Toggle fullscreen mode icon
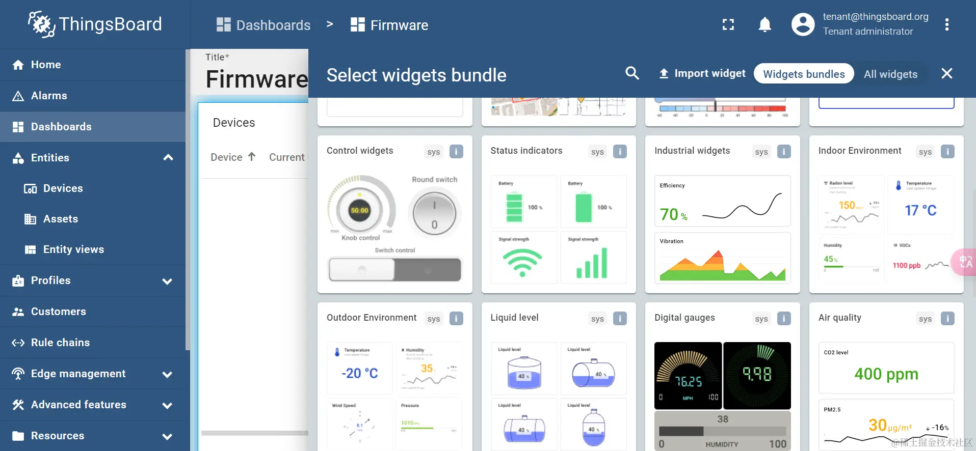This screenshot has width=976, height=451. [728, 24]
